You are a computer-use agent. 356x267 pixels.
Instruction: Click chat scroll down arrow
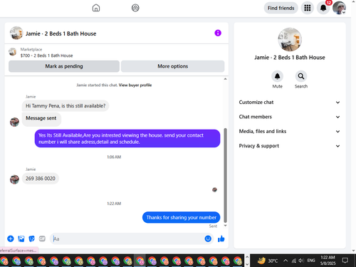225,226
